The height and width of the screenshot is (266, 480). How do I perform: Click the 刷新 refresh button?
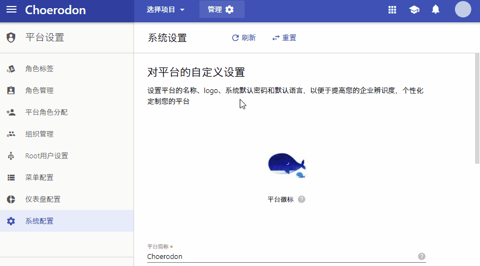click(244, 38)
